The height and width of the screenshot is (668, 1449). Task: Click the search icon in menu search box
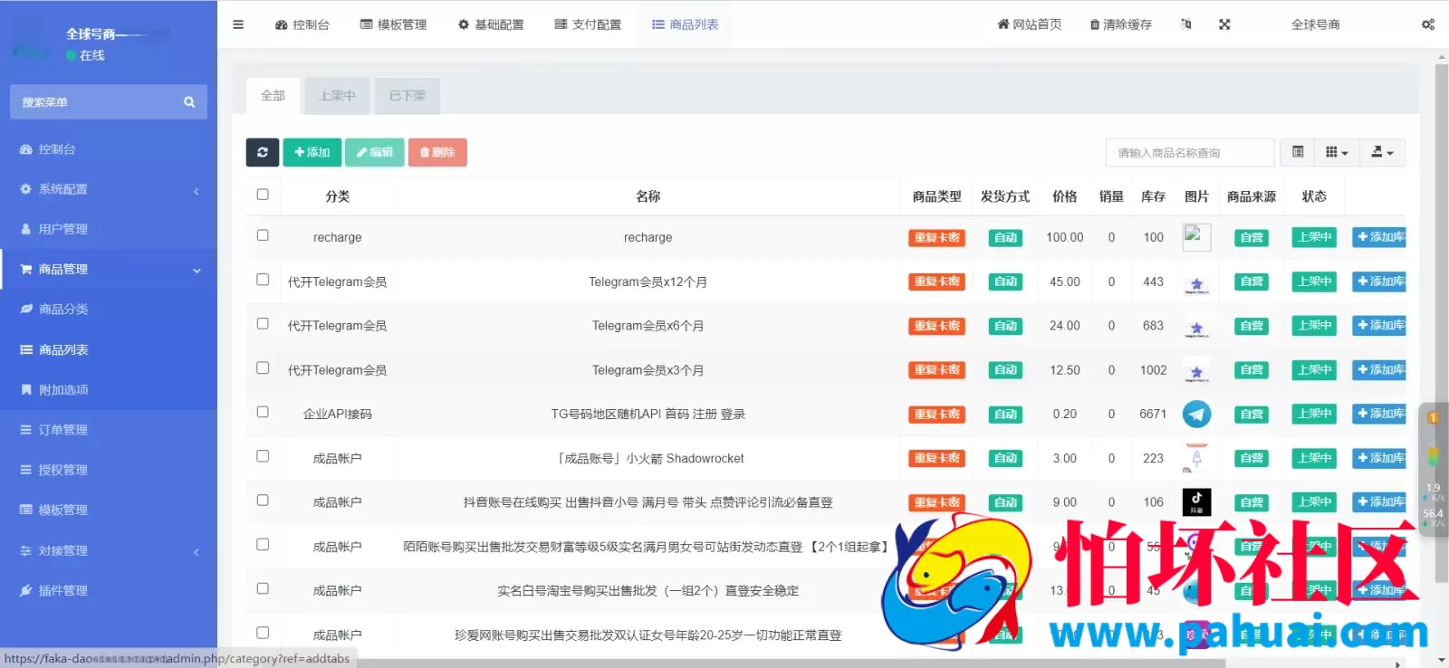[189, 102]
